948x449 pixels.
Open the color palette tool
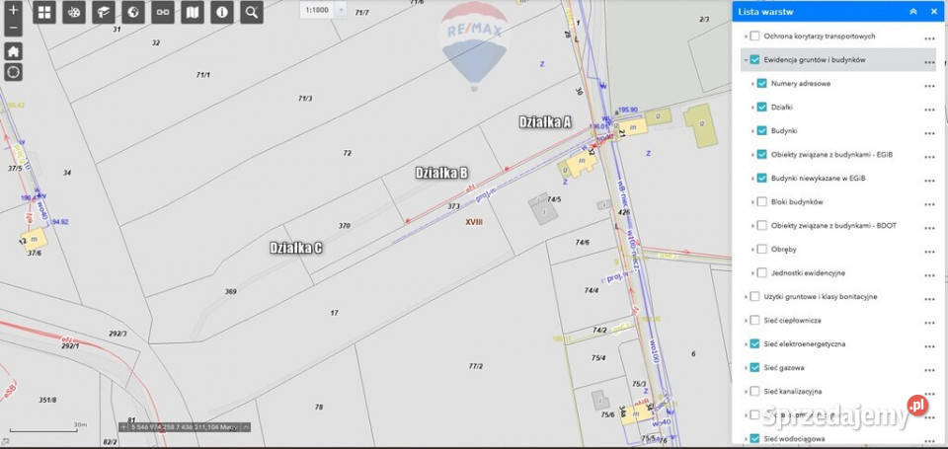(74, 13)
